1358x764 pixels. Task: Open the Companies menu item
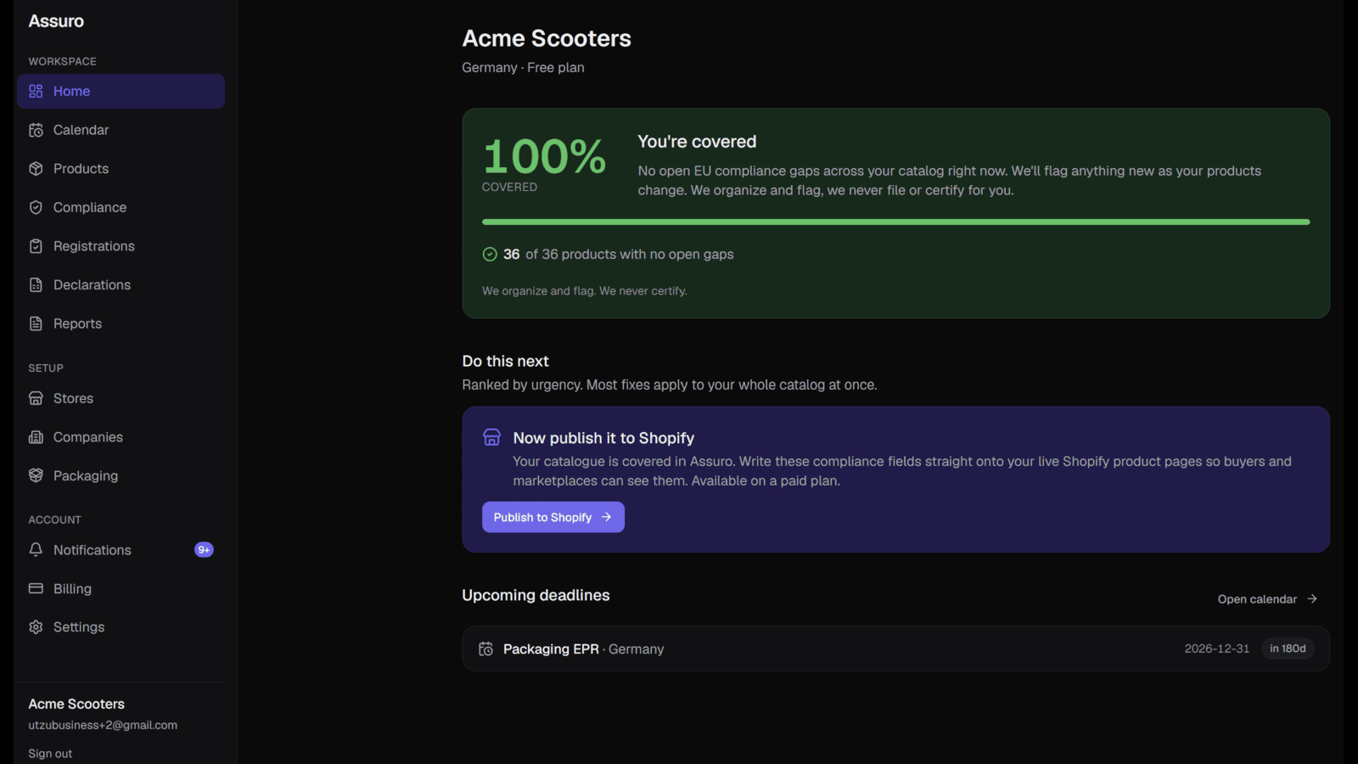tap(121, 437)
